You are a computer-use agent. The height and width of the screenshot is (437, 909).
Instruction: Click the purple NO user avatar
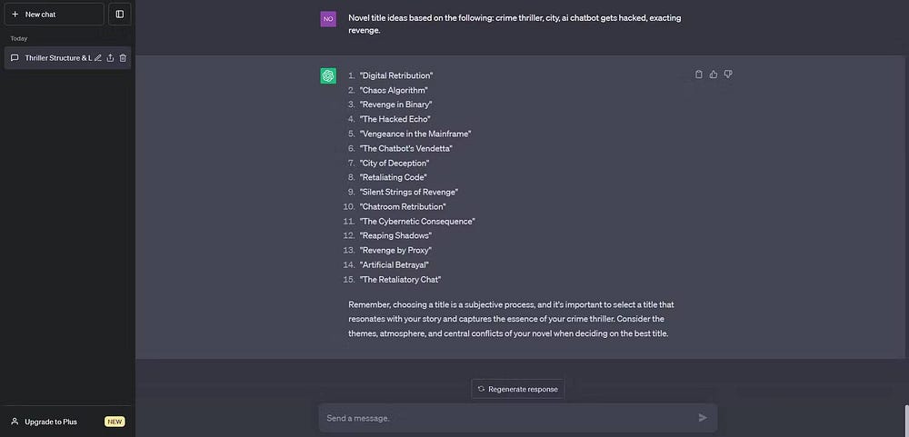click(x=328, y=19)
